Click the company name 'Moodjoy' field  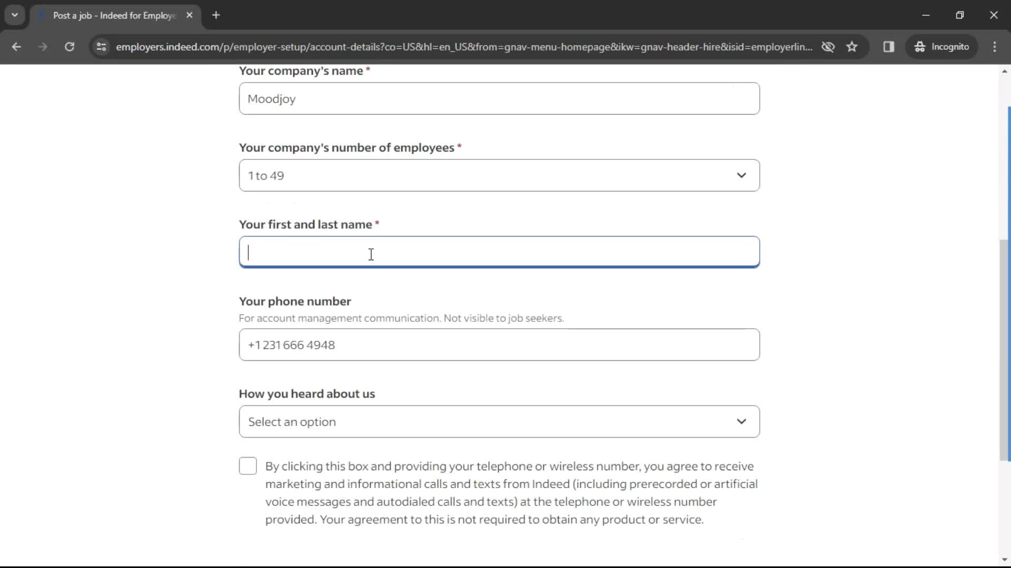pyautogui.click(x=499, y=98)
